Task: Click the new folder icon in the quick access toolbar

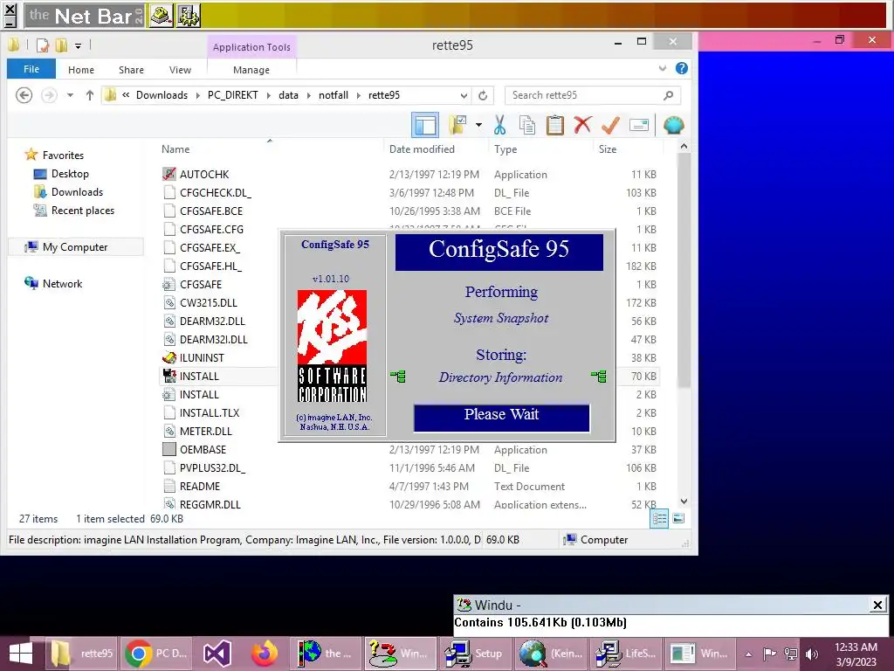Action: [x=61, y=45]
